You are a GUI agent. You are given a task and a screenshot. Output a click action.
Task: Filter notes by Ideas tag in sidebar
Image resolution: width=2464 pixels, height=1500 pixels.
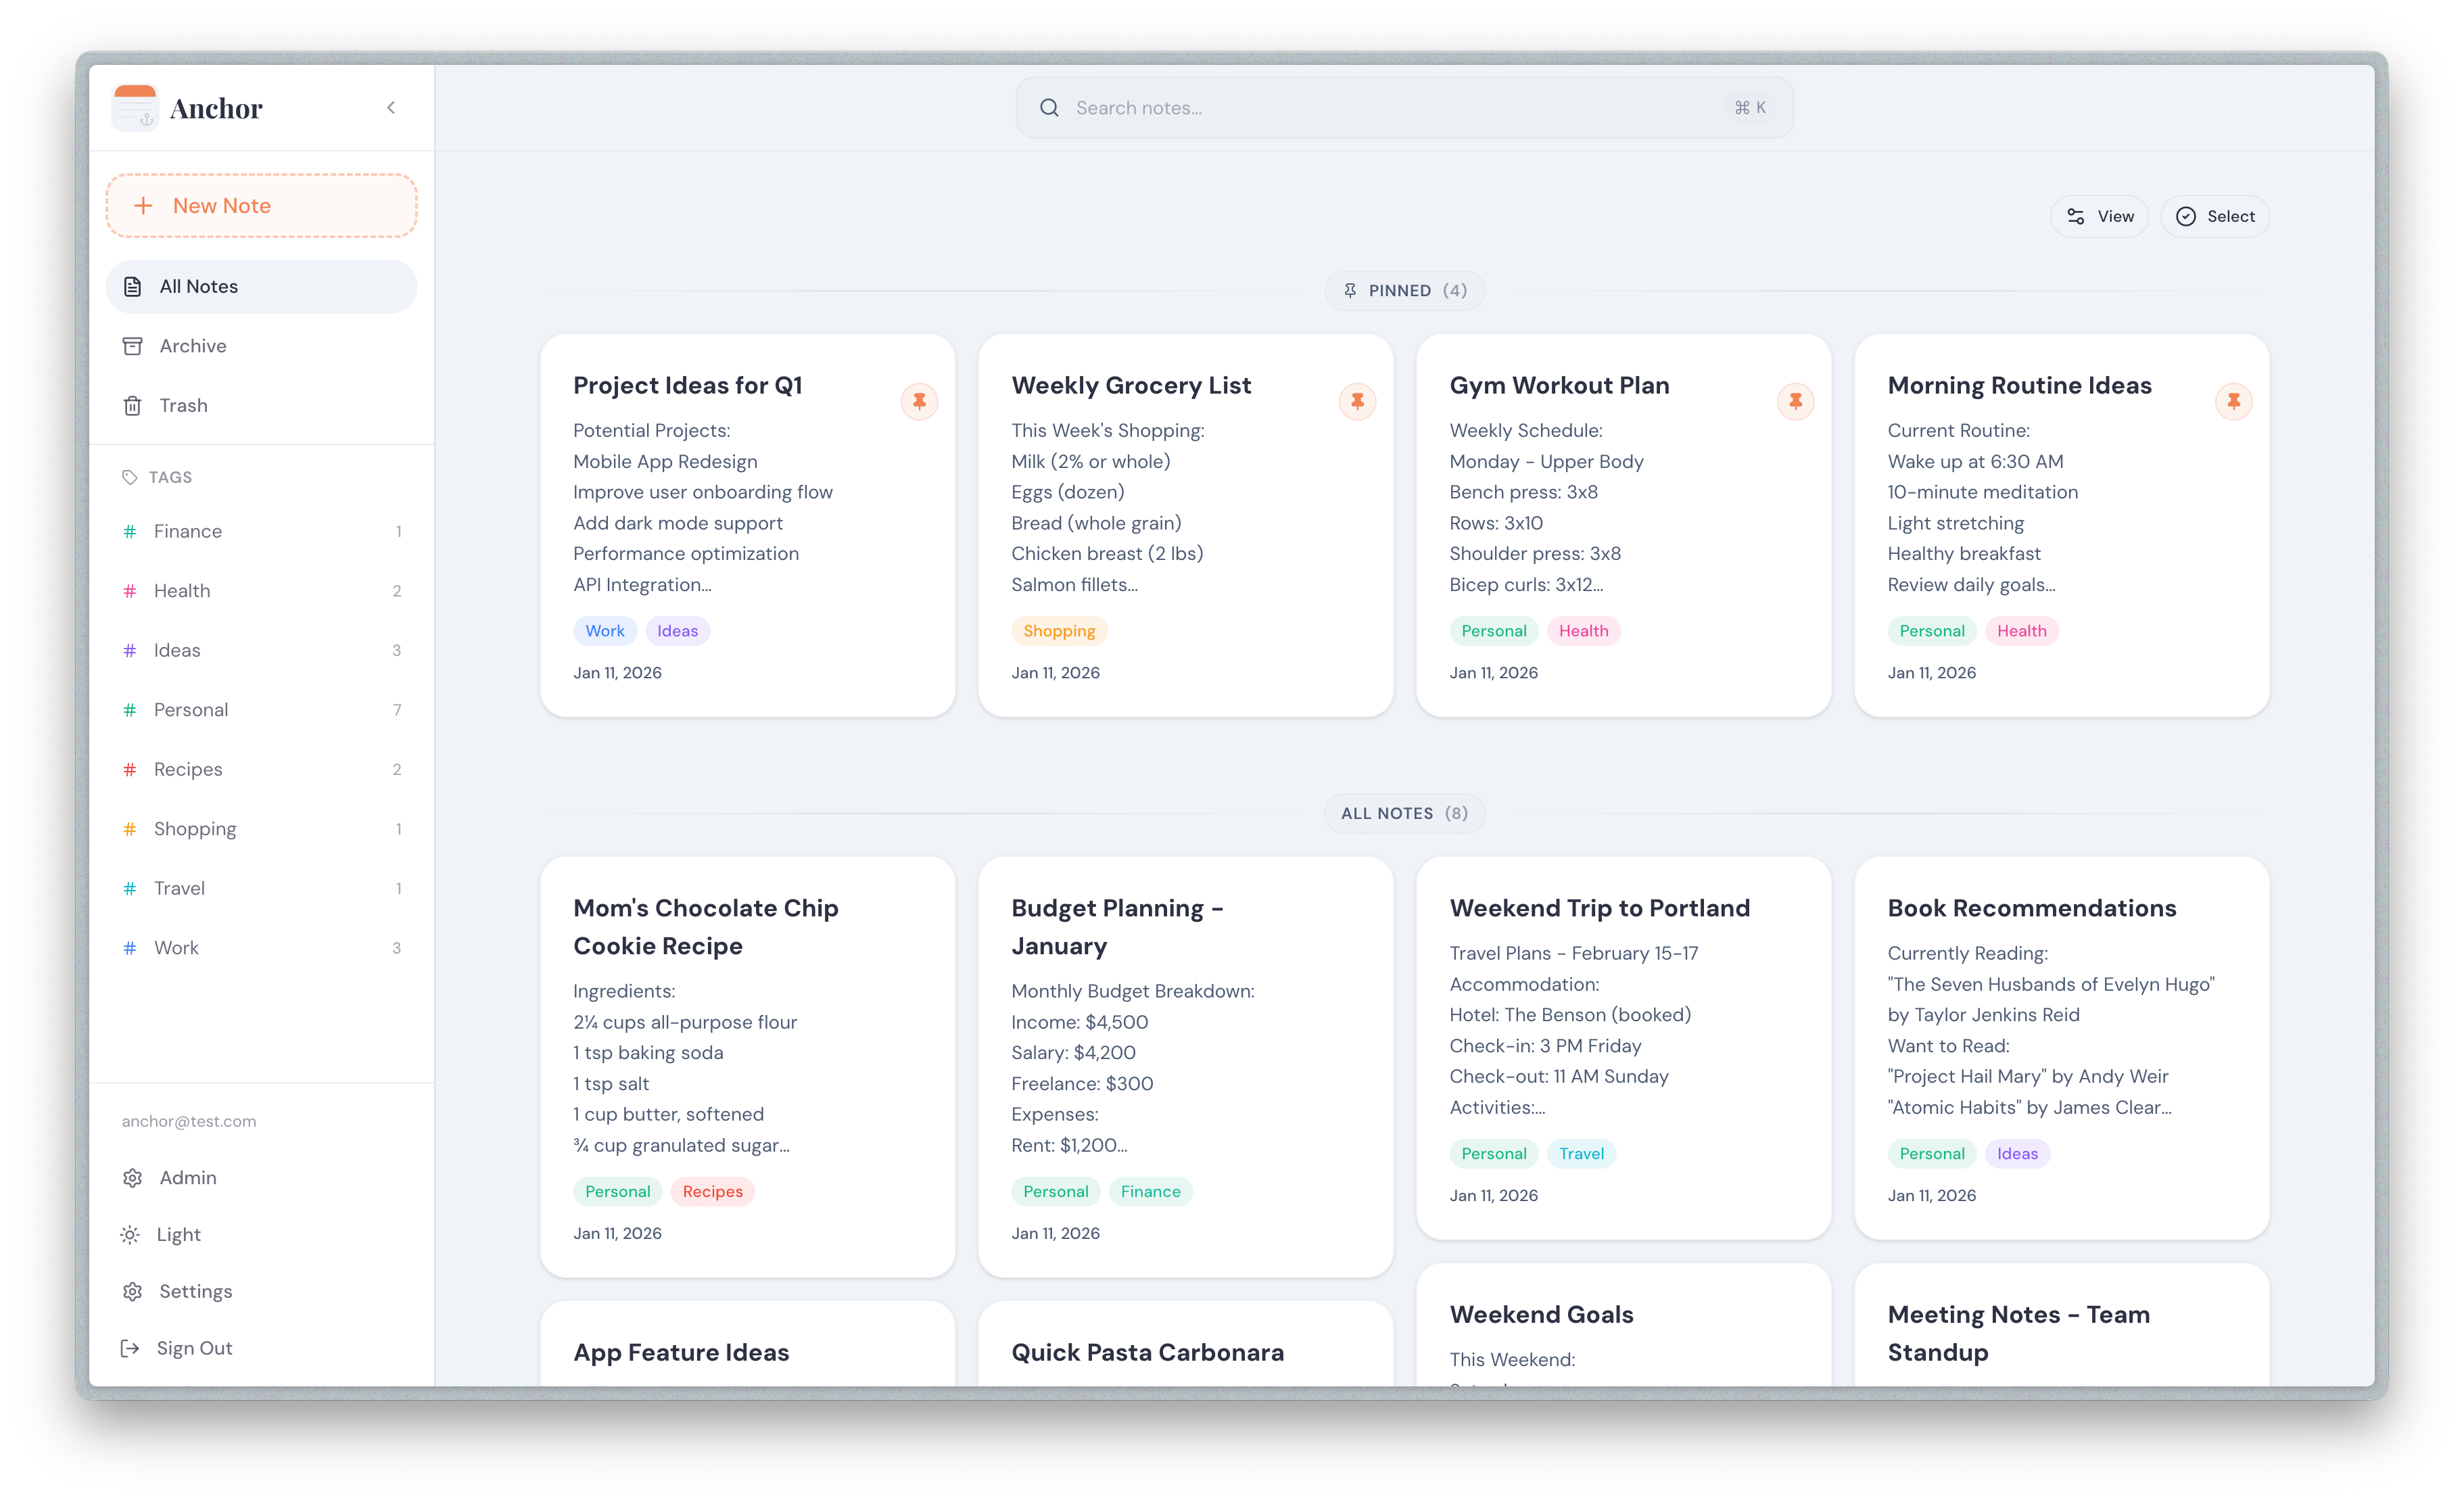(261, 650)
